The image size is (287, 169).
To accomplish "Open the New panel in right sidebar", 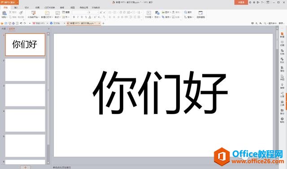I will point(282,35).
